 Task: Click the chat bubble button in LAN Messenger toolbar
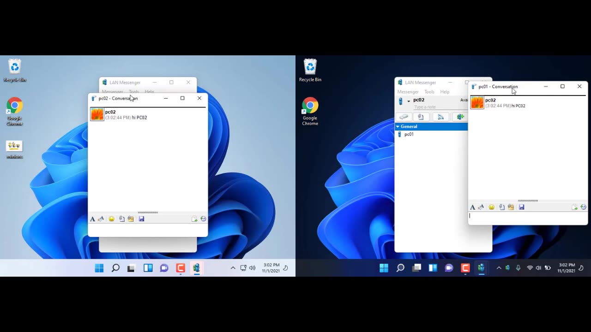click(x=404, y=117)
